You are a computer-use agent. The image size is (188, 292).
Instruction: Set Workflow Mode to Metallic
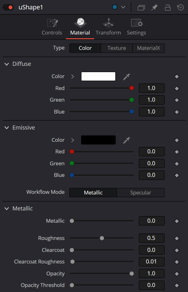coord(93,193)
